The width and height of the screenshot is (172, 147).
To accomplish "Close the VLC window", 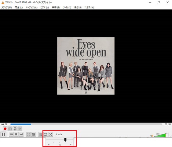I will click(168, 2).
